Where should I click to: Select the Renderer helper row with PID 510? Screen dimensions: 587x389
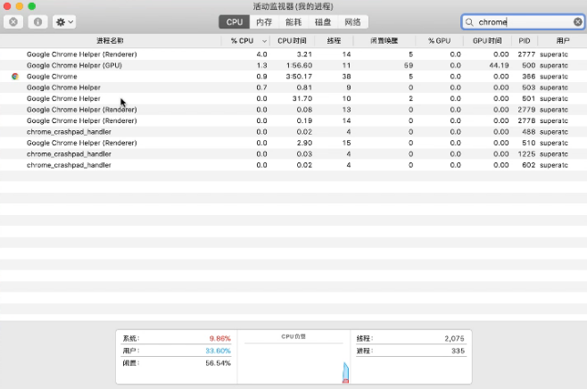293,143
